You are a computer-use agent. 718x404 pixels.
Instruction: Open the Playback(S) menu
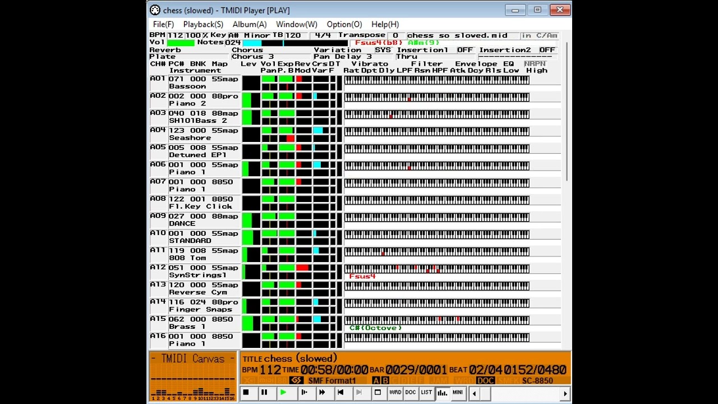[203, 24]
